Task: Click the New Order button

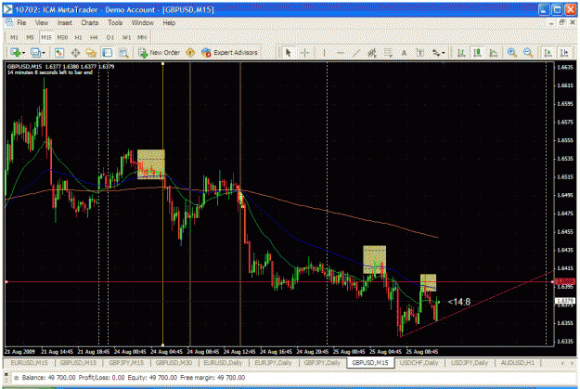Action: (x=159, y=53)
